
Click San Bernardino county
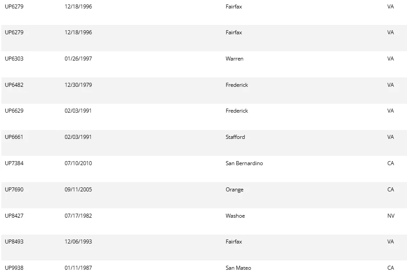pyautogui.click(x=244, y=163)
